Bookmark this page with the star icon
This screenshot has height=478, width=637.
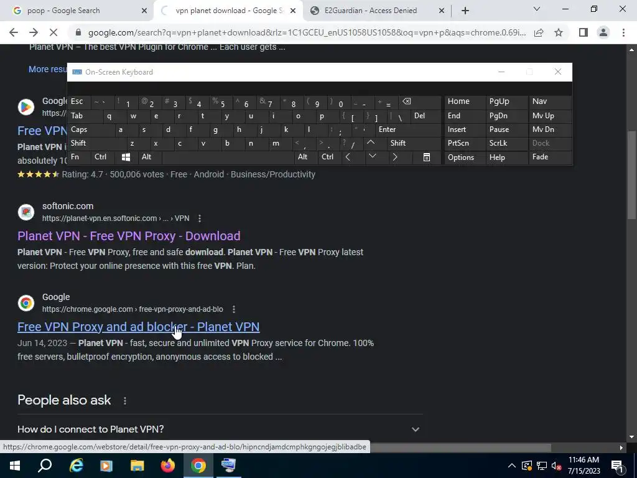point(559,32)
